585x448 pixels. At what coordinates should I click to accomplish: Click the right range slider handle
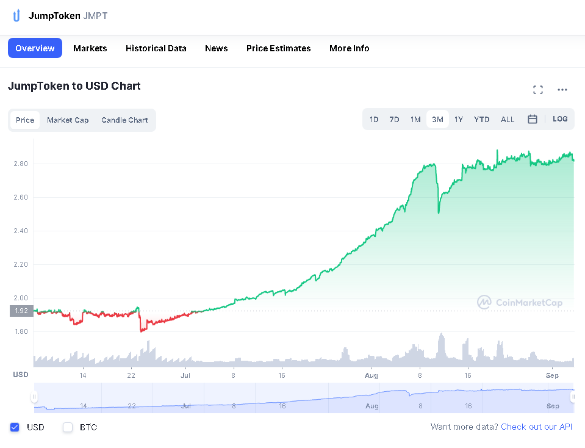(x=573, y=397)
